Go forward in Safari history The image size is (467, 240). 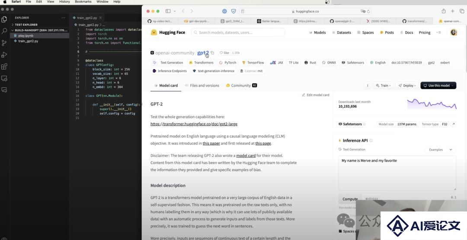click(192, 11)
